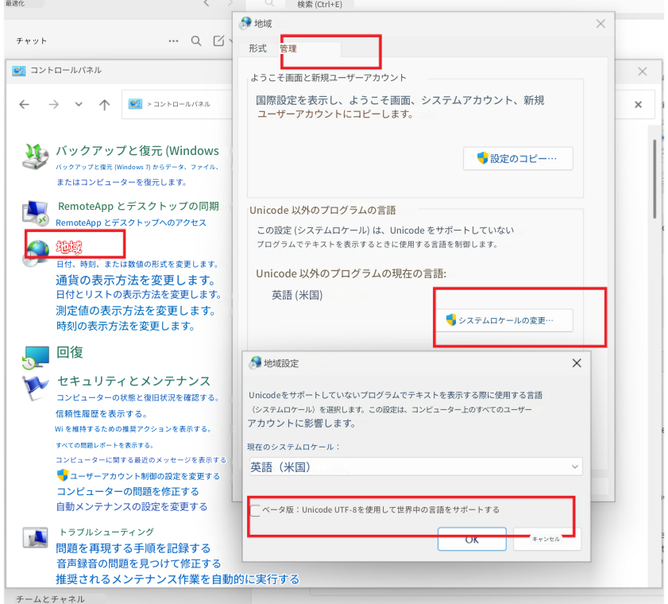Viewport: 668px width, 604px height.
Task: Click 通貨の表示方法を変更します link
Action: tap(136, 280)
